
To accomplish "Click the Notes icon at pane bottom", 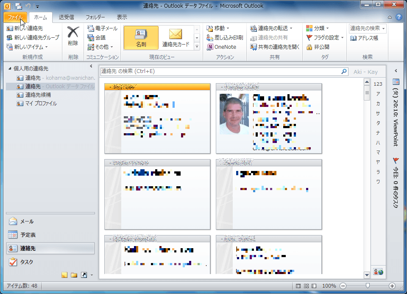I will tap(64, 275).
